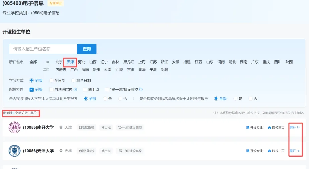Screen dimensions: 309x169
Task: Select 全部 radio for 学习方式
Action: (31, 80)
